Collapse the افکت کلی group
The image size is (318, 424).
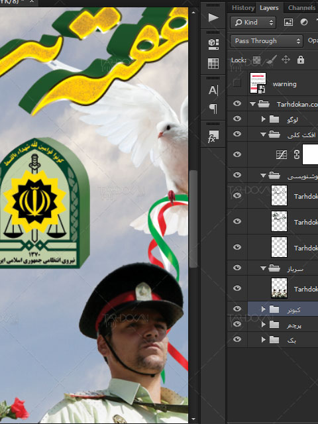(x=263, y=134)
